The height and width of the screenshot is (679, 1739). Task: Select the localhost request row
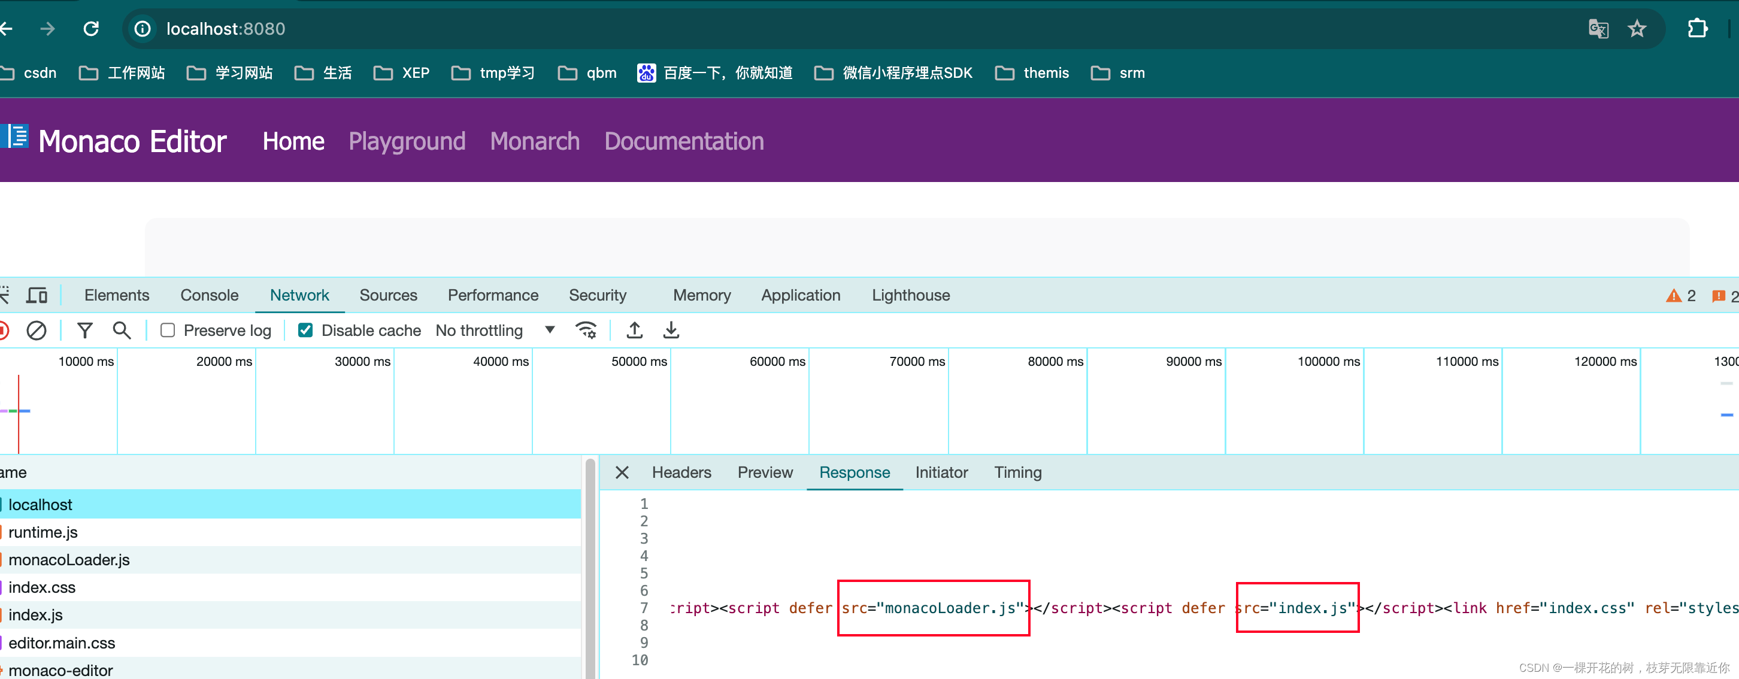click(290, 504)
